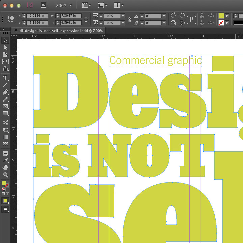243x243 pixels.
Task: Open the Screen Mode dropdown
Action: point(103,5)
